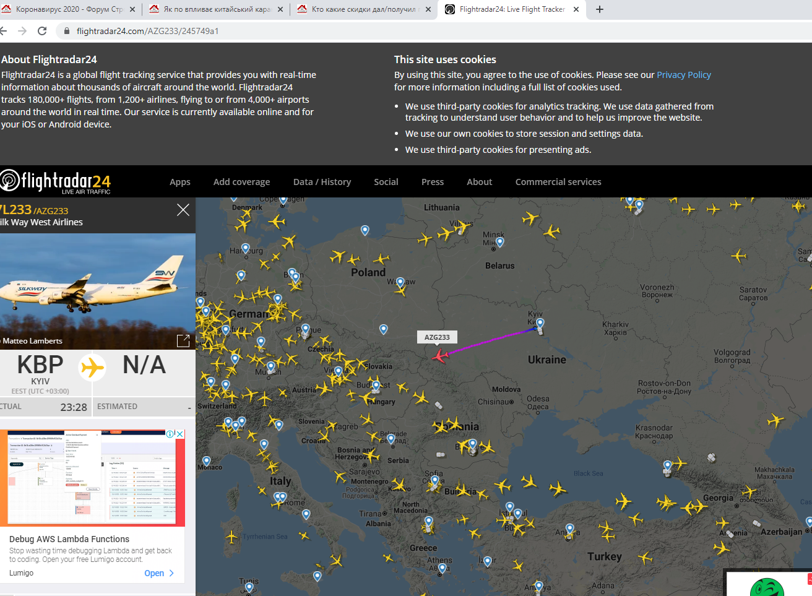The width and height of the screenshot is (812, 596).
Task: Click the Tunis airport pin
Action: [249, 587]
